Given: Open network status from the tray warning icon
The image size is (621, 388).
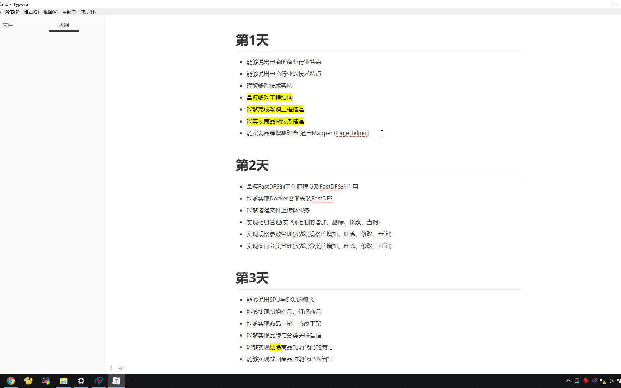Looking at the screenshot, I should (603, 381).
